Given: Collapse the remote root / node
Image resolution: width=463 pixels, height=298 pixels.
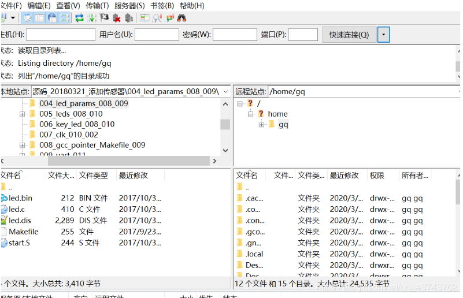Looking at the screenshot, I should coord(240,103).
